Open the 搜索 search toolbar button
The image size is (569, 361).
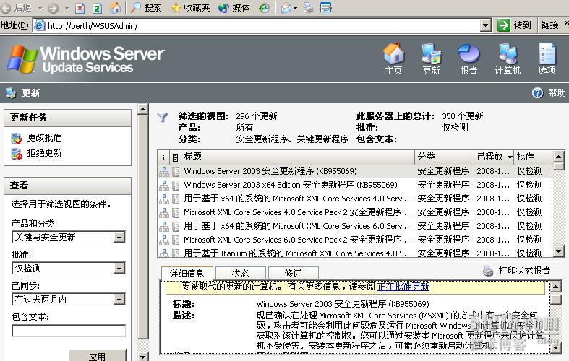(x=146, y=8)
